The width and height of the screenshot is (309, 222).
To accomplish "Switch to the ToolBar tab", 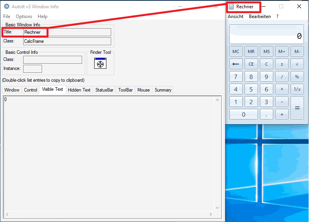I will (x=125, y=90).
